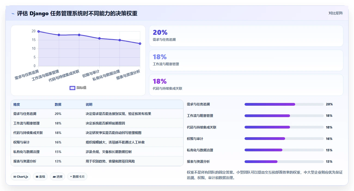Image resolution: width=354 pixels, height=191 pixels.
Task: Click the 数据卡片 tag chip
Action: point(77,177)
